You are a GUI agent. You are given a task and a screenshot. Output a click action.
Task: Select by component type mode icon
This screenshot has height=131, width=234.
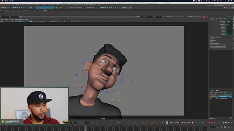(x=32, y=8)
